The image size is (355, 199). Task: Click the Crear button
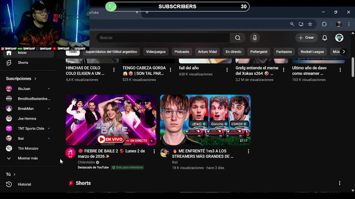coord(306,38)
